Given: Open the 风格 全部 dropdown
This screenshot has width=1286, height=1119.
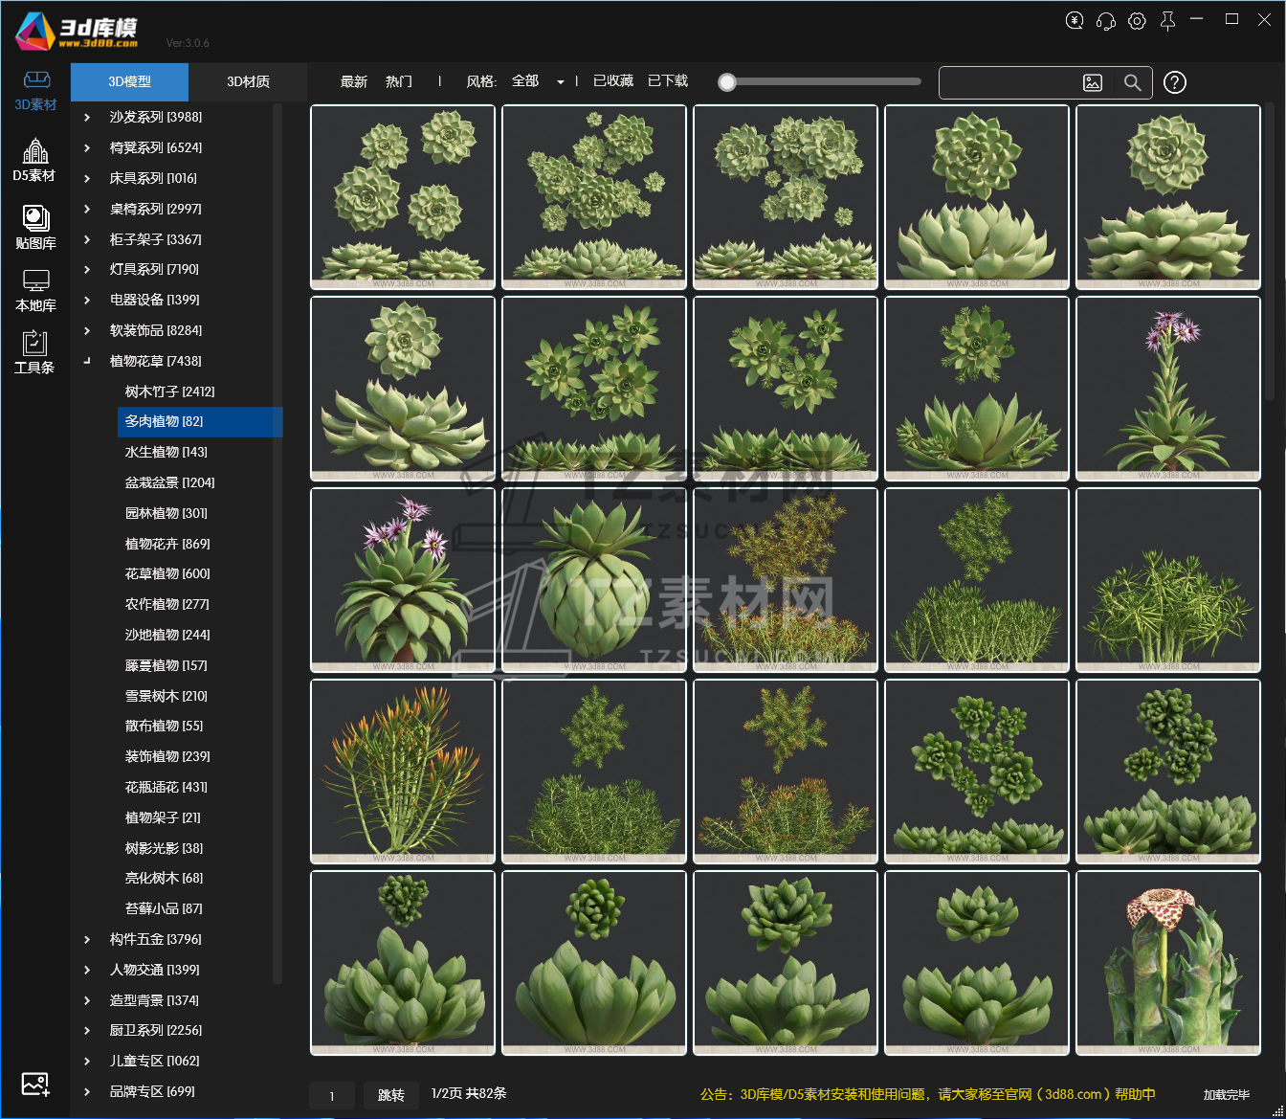Looking at the screenshot, I should [539, 82].
